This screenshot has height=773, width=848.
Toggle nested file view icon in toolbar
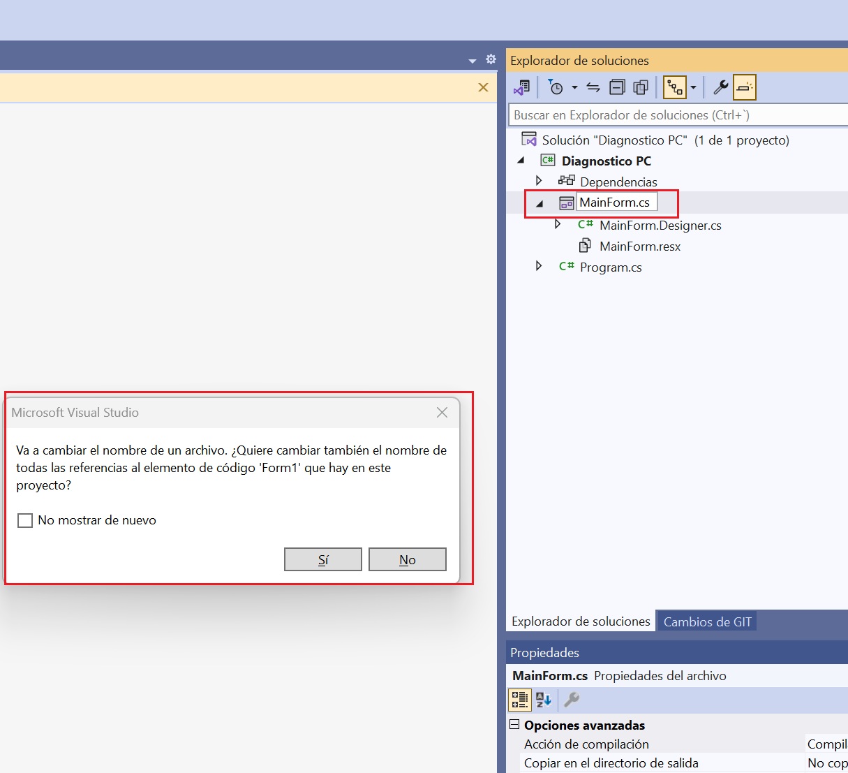click(x=674, y=87)
